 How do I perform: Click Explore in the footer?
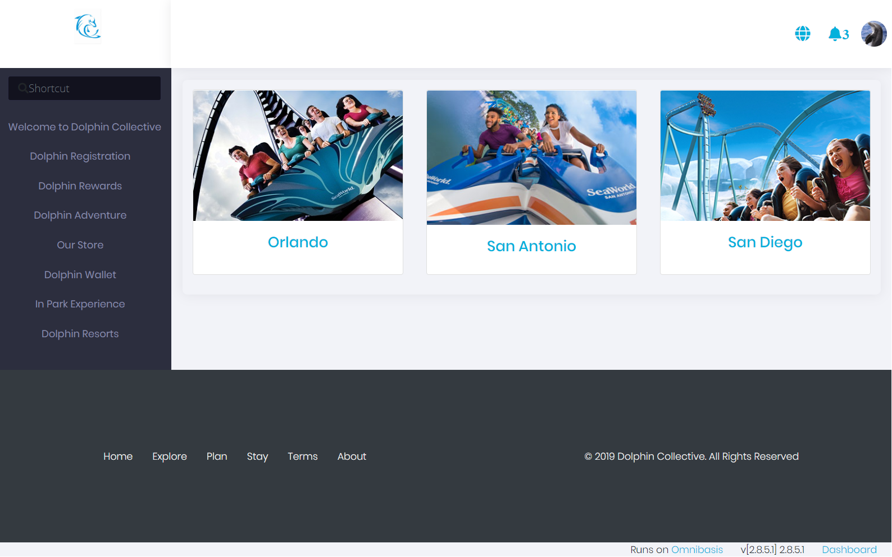(x=170, y=456)
